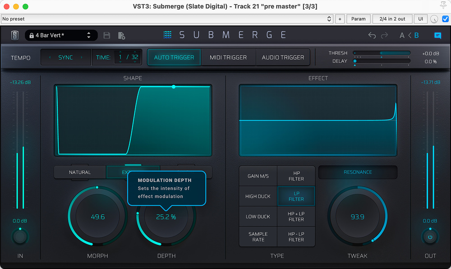Image resolution: width=451 pixels, height=269 pixels.
Task: Select the HP - LP Filter effect type
Action: 296,237
